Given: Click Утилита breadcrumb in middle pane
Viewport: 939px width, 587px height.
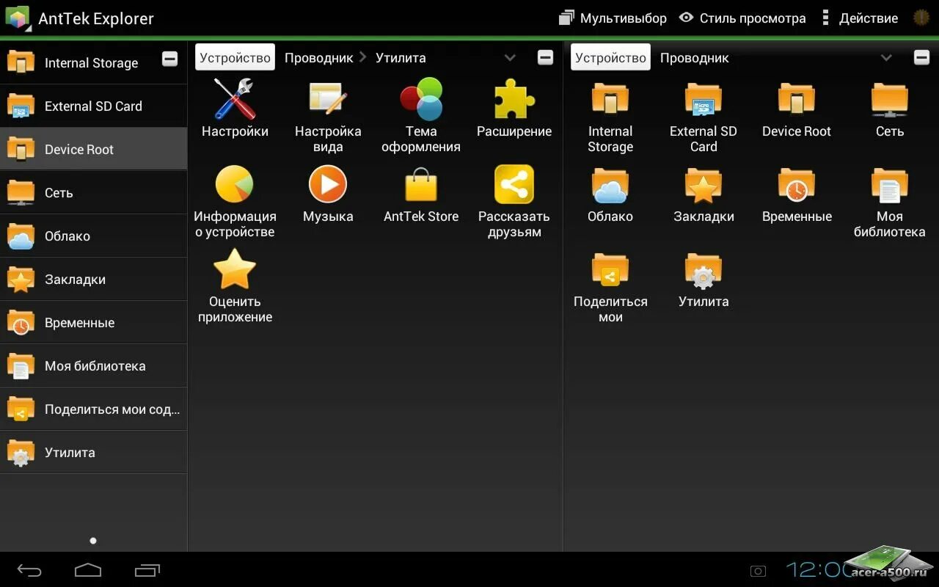Looking at the screenshot, I should (x=401, y=57).
